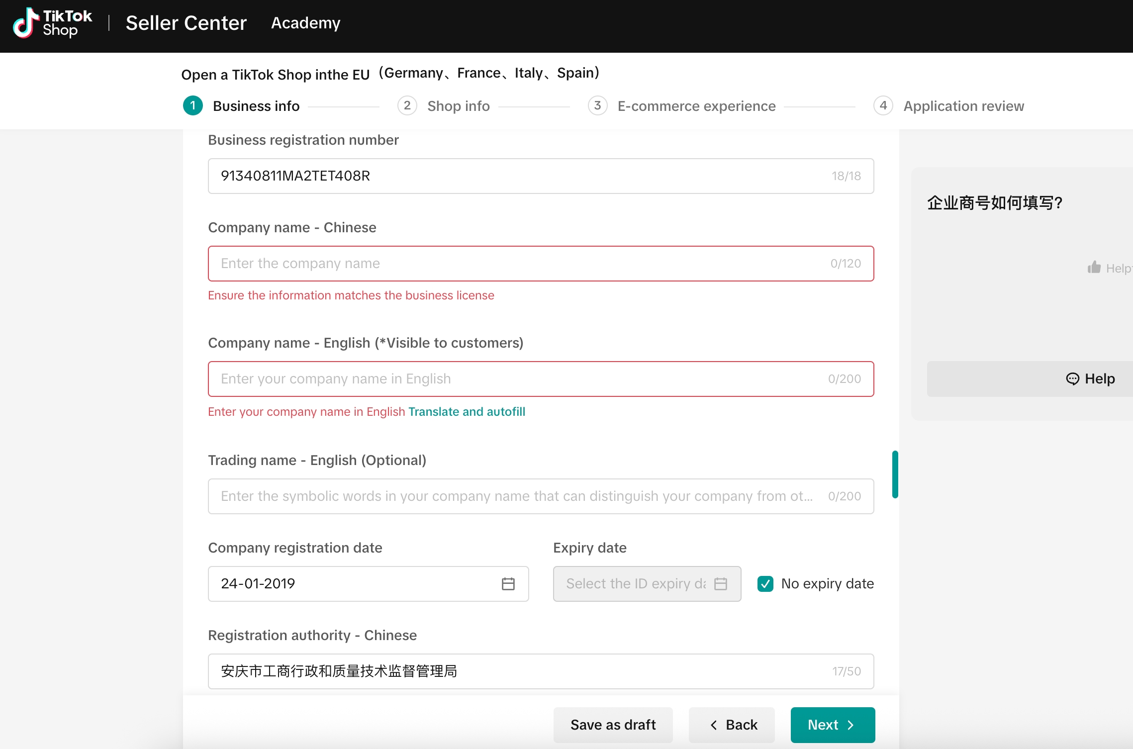1133x749 pixels.
Task: Go to Seller Center home
Action: point(186,23)
